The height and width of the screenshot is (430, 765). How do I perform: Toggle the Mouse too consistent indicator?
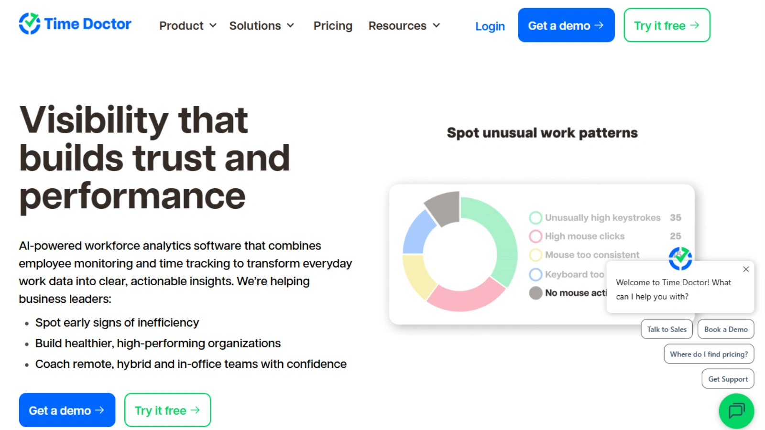point(535,255)
